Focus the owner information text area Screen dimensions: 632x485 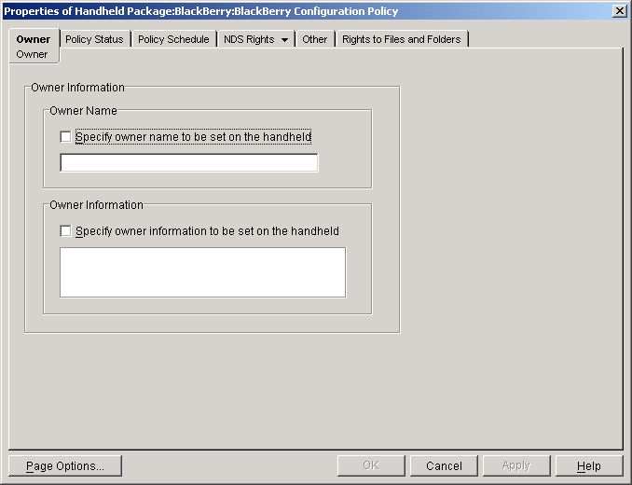point(202,272)
